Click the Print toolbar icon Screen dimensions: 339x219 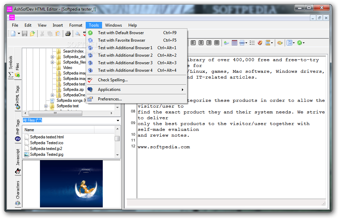pos(68,33)
